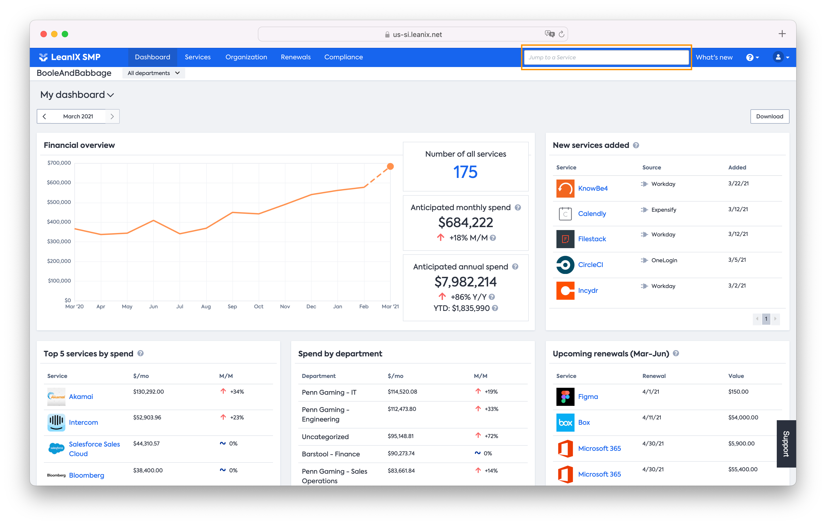The height and width of the screenshot is (525, 826).
Task: Reload the page in the address bar
Action: (561, 34)
